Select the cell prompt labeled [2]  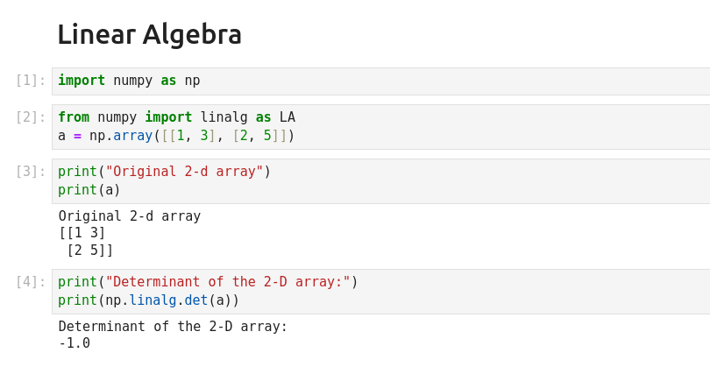[31, 117]
